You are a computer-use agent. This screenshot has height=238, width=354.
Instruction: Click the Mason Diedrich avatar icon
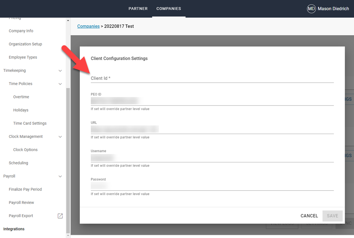(311, 9)
